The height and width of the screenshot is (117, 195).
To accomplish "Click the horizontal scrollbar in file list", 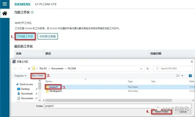I will pyautogui.click(x=108, y=100).
